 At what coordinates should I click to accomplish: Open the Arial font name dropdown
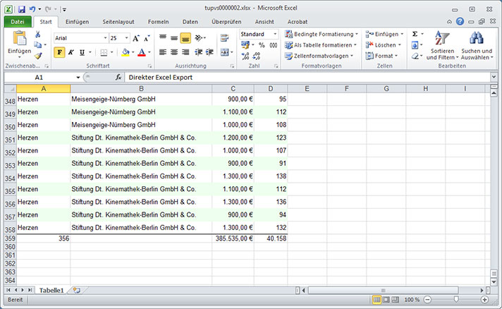104,38
